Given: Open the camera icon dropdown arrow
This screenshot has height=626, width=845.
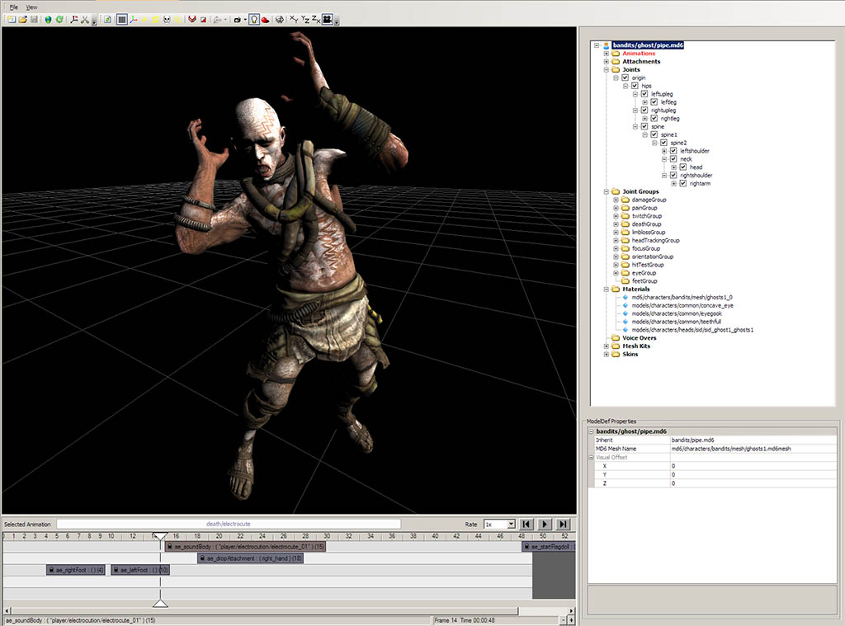Looking at the screenshot, I should [x=245, y=20].
